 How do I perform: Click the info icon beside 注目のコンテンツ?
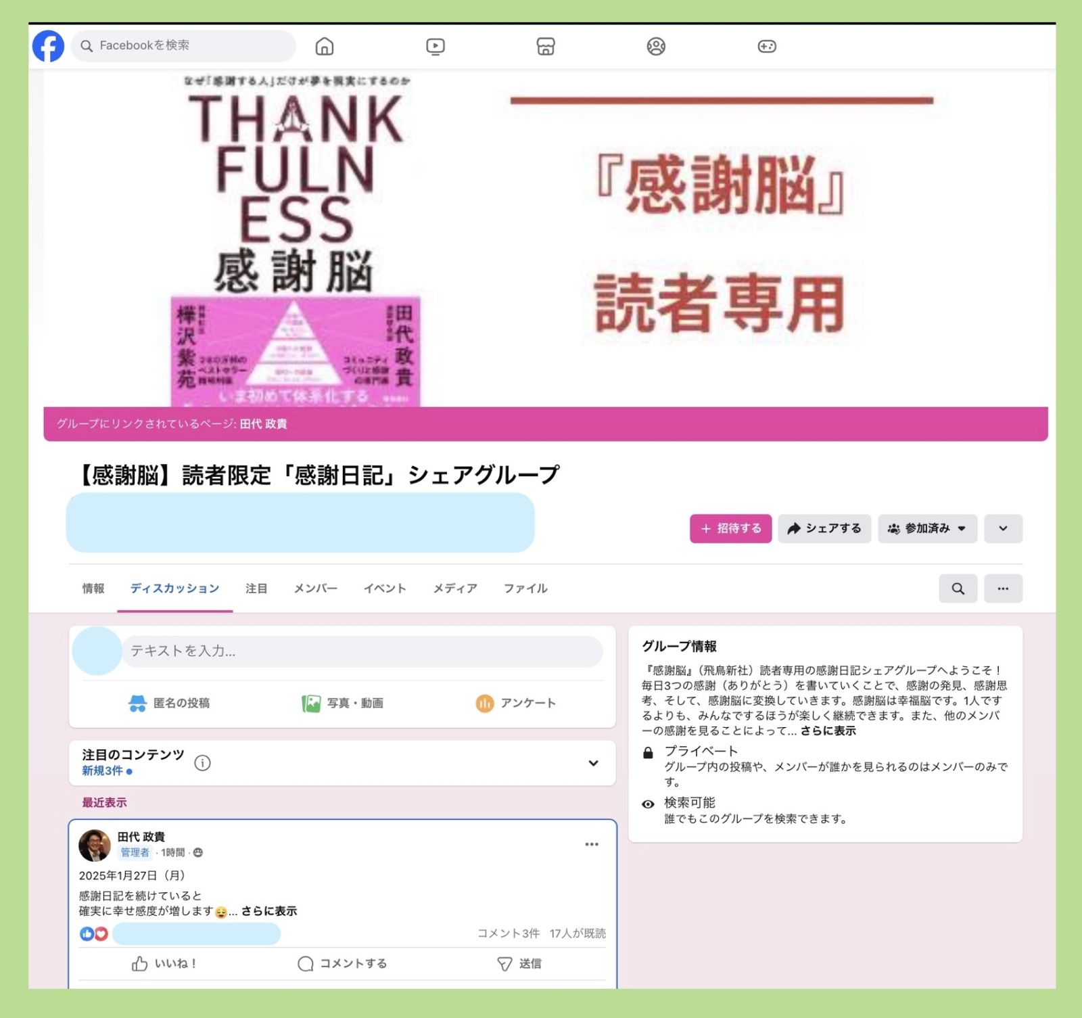point(202,763)
